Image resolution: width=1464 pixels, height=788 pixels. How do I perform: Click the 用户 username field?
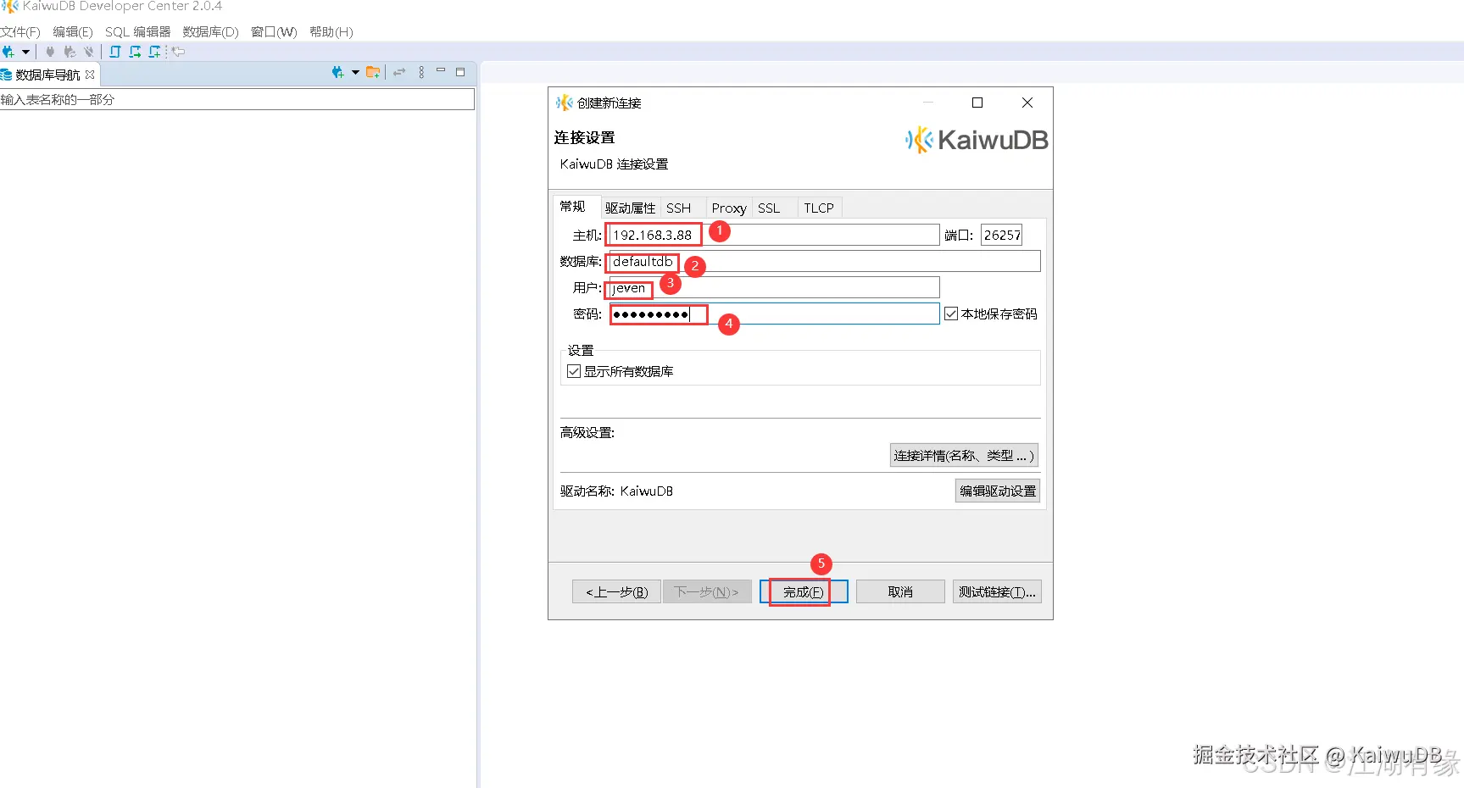(x=774, y=287)
